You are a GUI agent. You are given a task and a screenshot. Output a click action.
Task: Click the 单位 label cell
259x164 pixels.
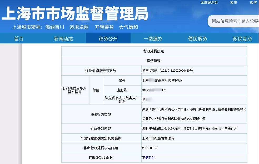96,90
